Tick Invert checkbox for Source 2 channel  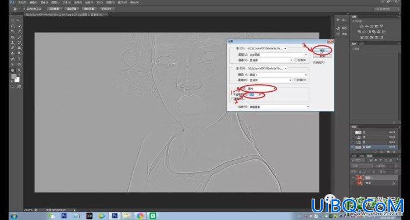coord(296,80)
